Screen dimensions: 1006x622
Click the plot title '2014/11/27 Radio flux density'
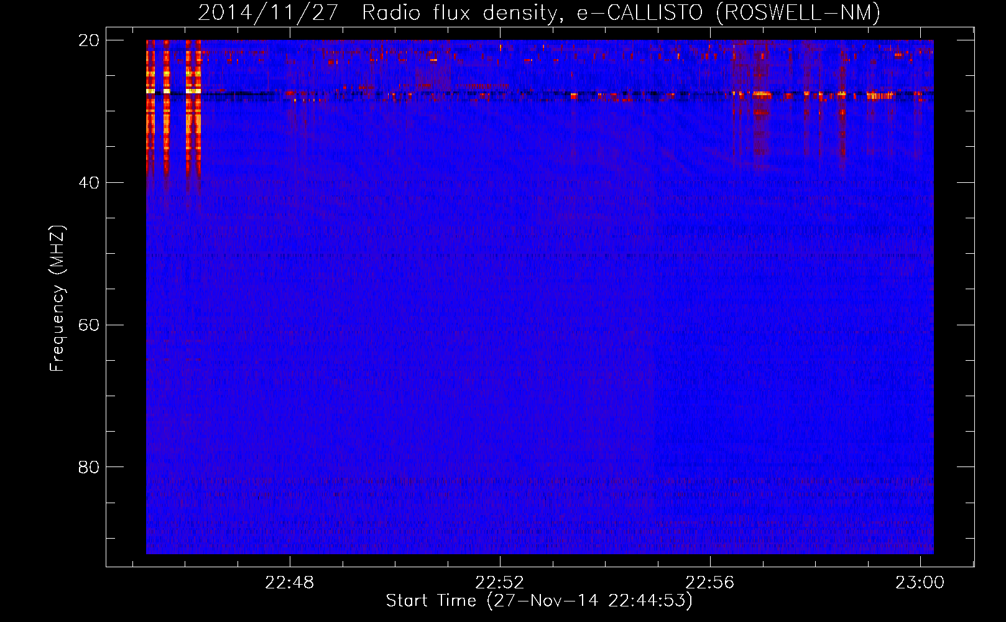click(x=539, y=13)
